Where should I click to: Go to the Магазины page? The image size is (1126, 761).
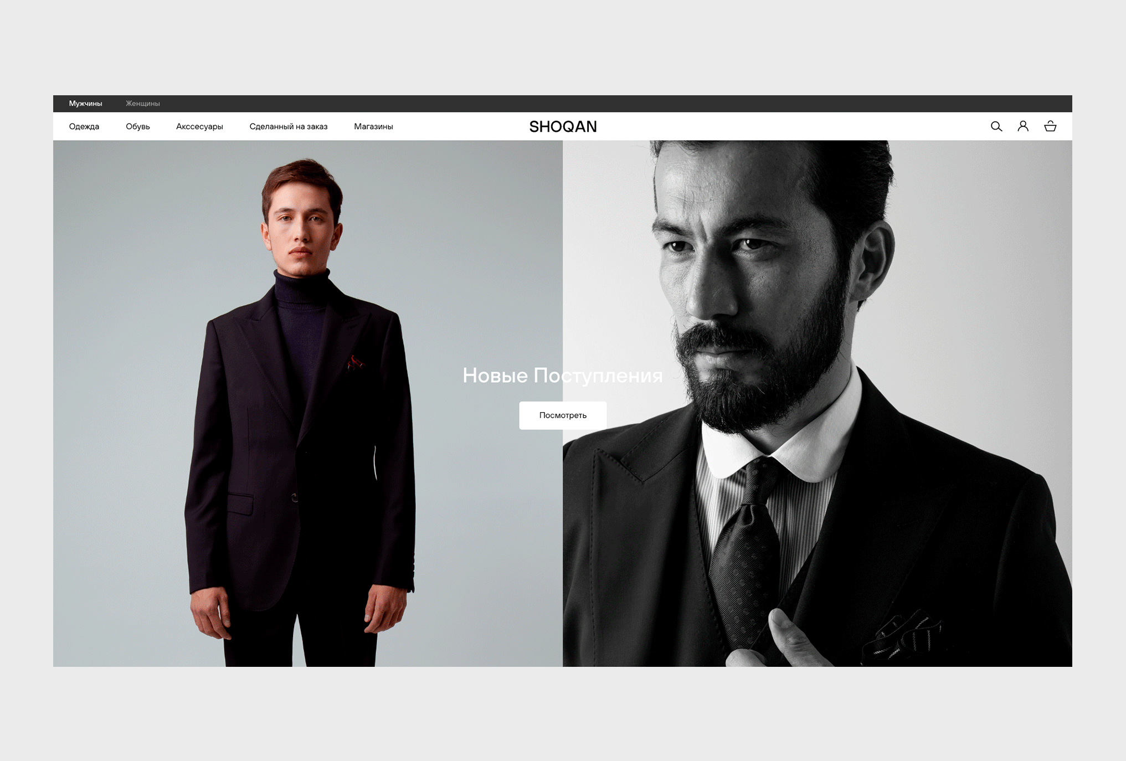click(373, 127)
